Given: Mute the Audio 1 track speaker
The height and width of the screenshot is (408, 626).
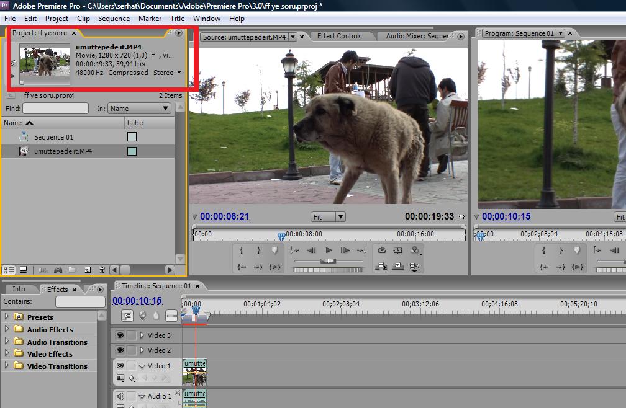Looking at the screenshot, I should [x=120, y=396].
